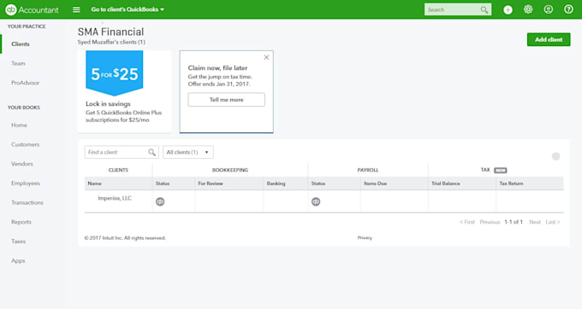Click the plus Create icon in header
The width and height of the screenshot is (582, 309).
click(508, 9)
